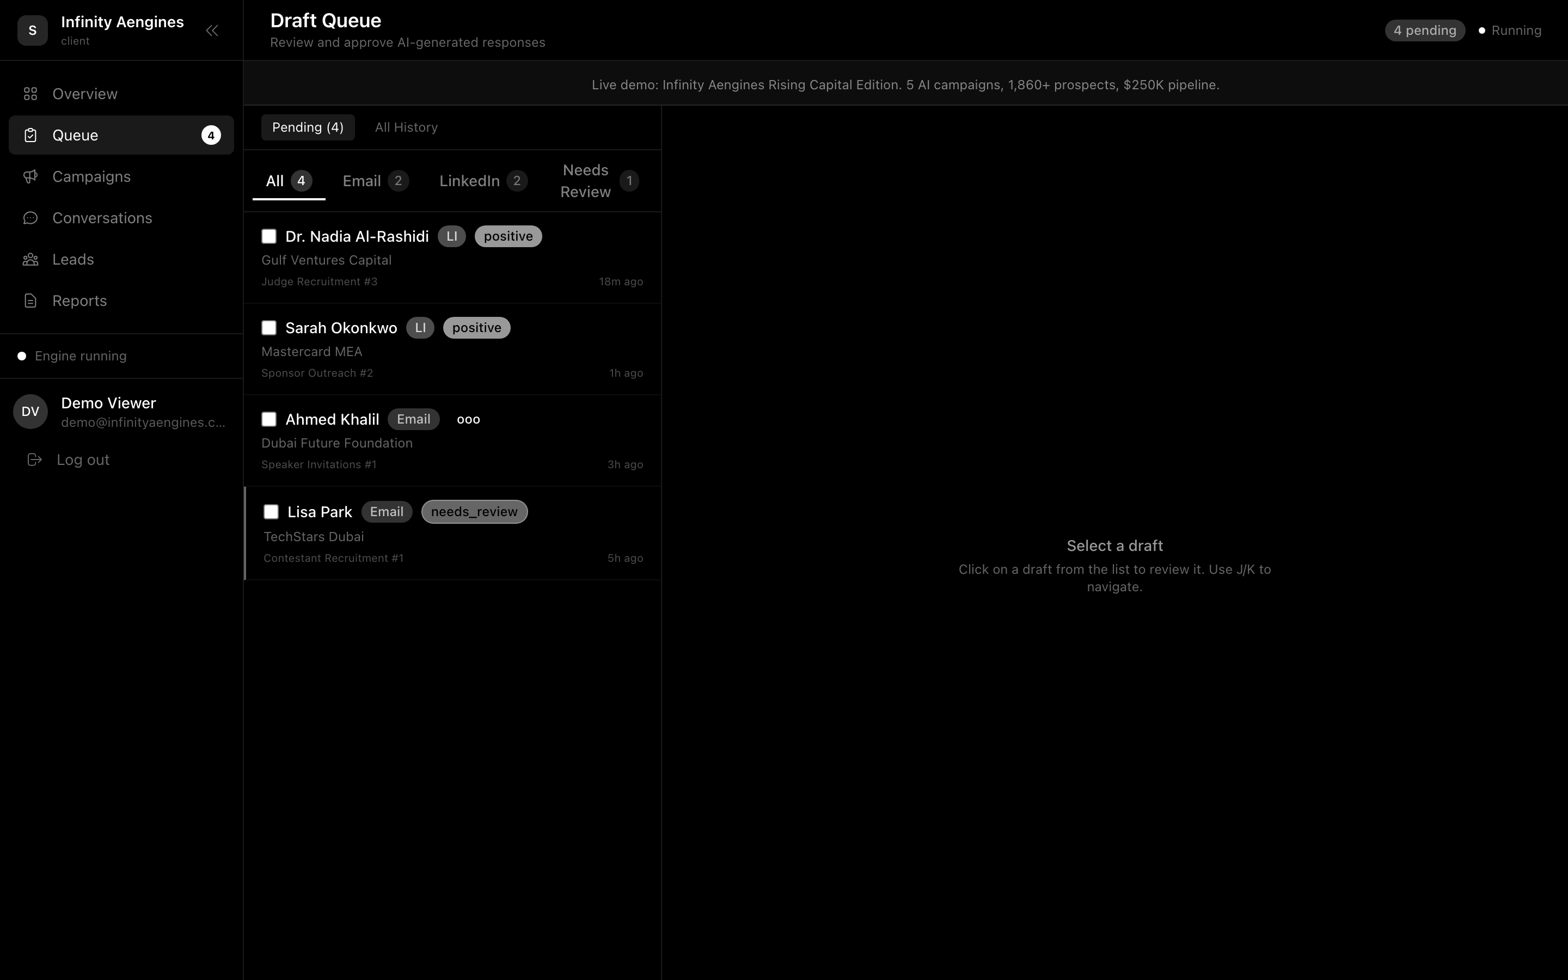Click the Queue clipboard icon
Image resolution: width=1568 pixels, height=980 pixels.
(x=30, y=136)
